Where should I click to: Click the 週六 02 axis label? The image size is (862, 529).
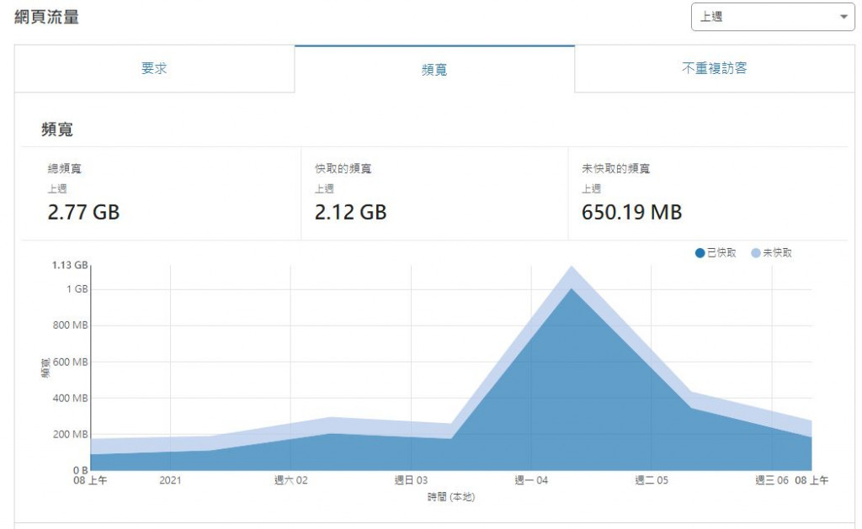click(290, 480)
